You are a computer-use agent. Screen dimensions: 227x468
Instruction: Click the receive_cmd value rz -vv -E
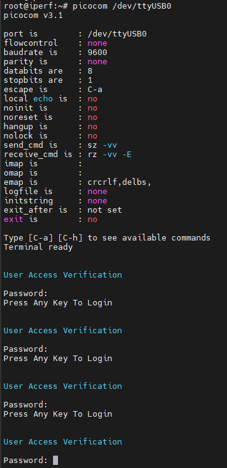110,155
